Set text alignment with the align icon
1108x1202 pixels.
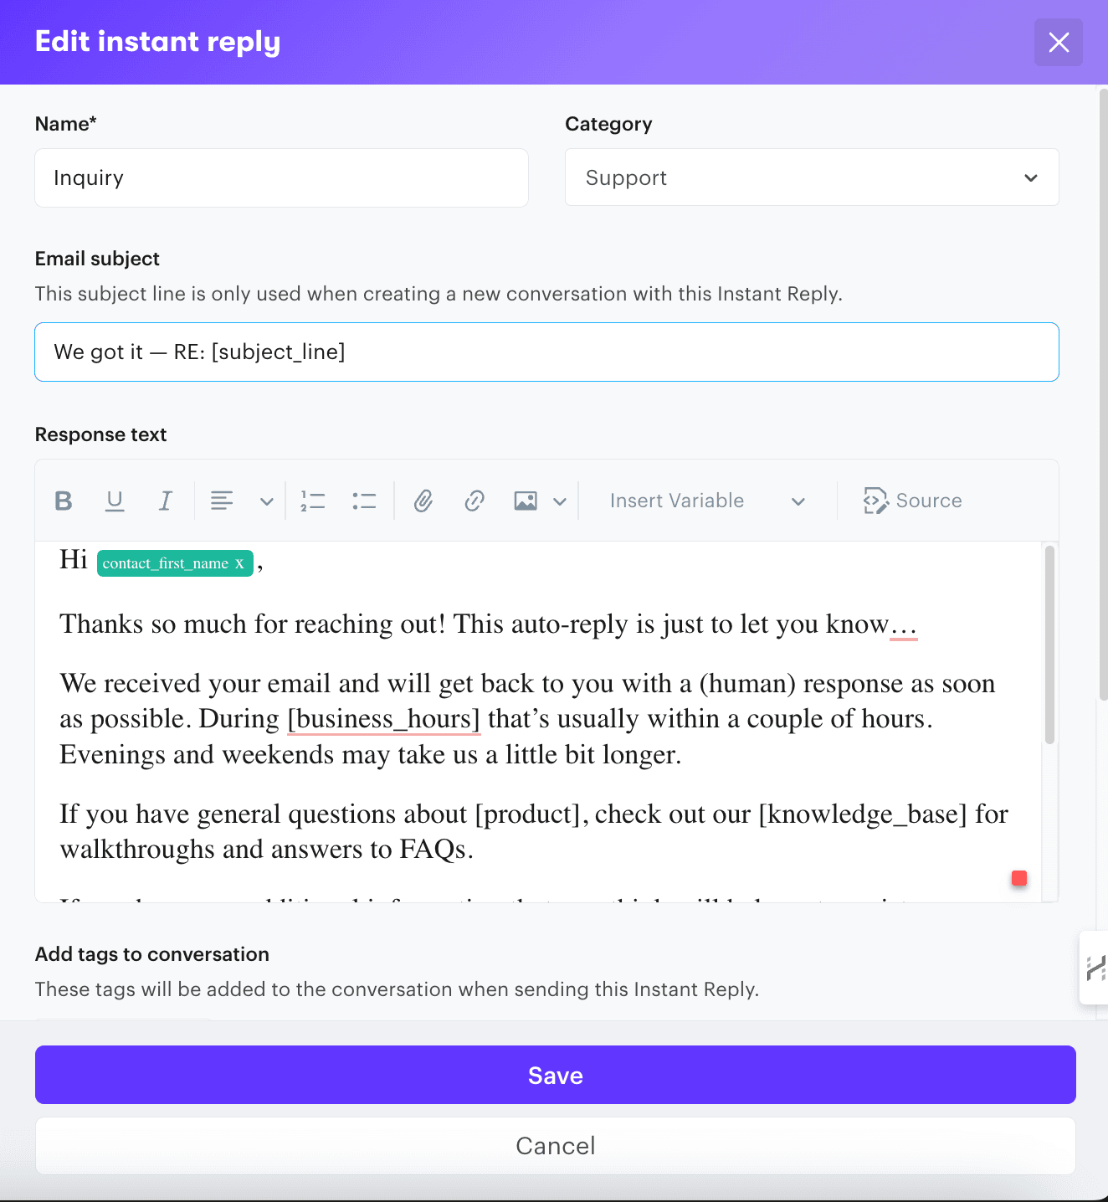pyautogui.click(x=221, y=500)
